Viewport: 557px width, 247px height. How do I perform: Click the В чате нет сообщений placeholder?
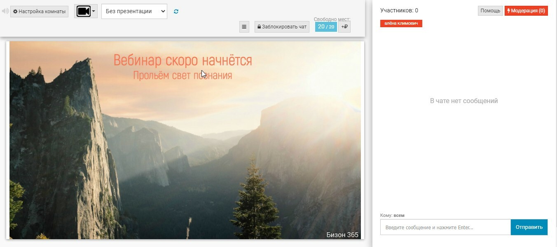click(x=464, y=101)
